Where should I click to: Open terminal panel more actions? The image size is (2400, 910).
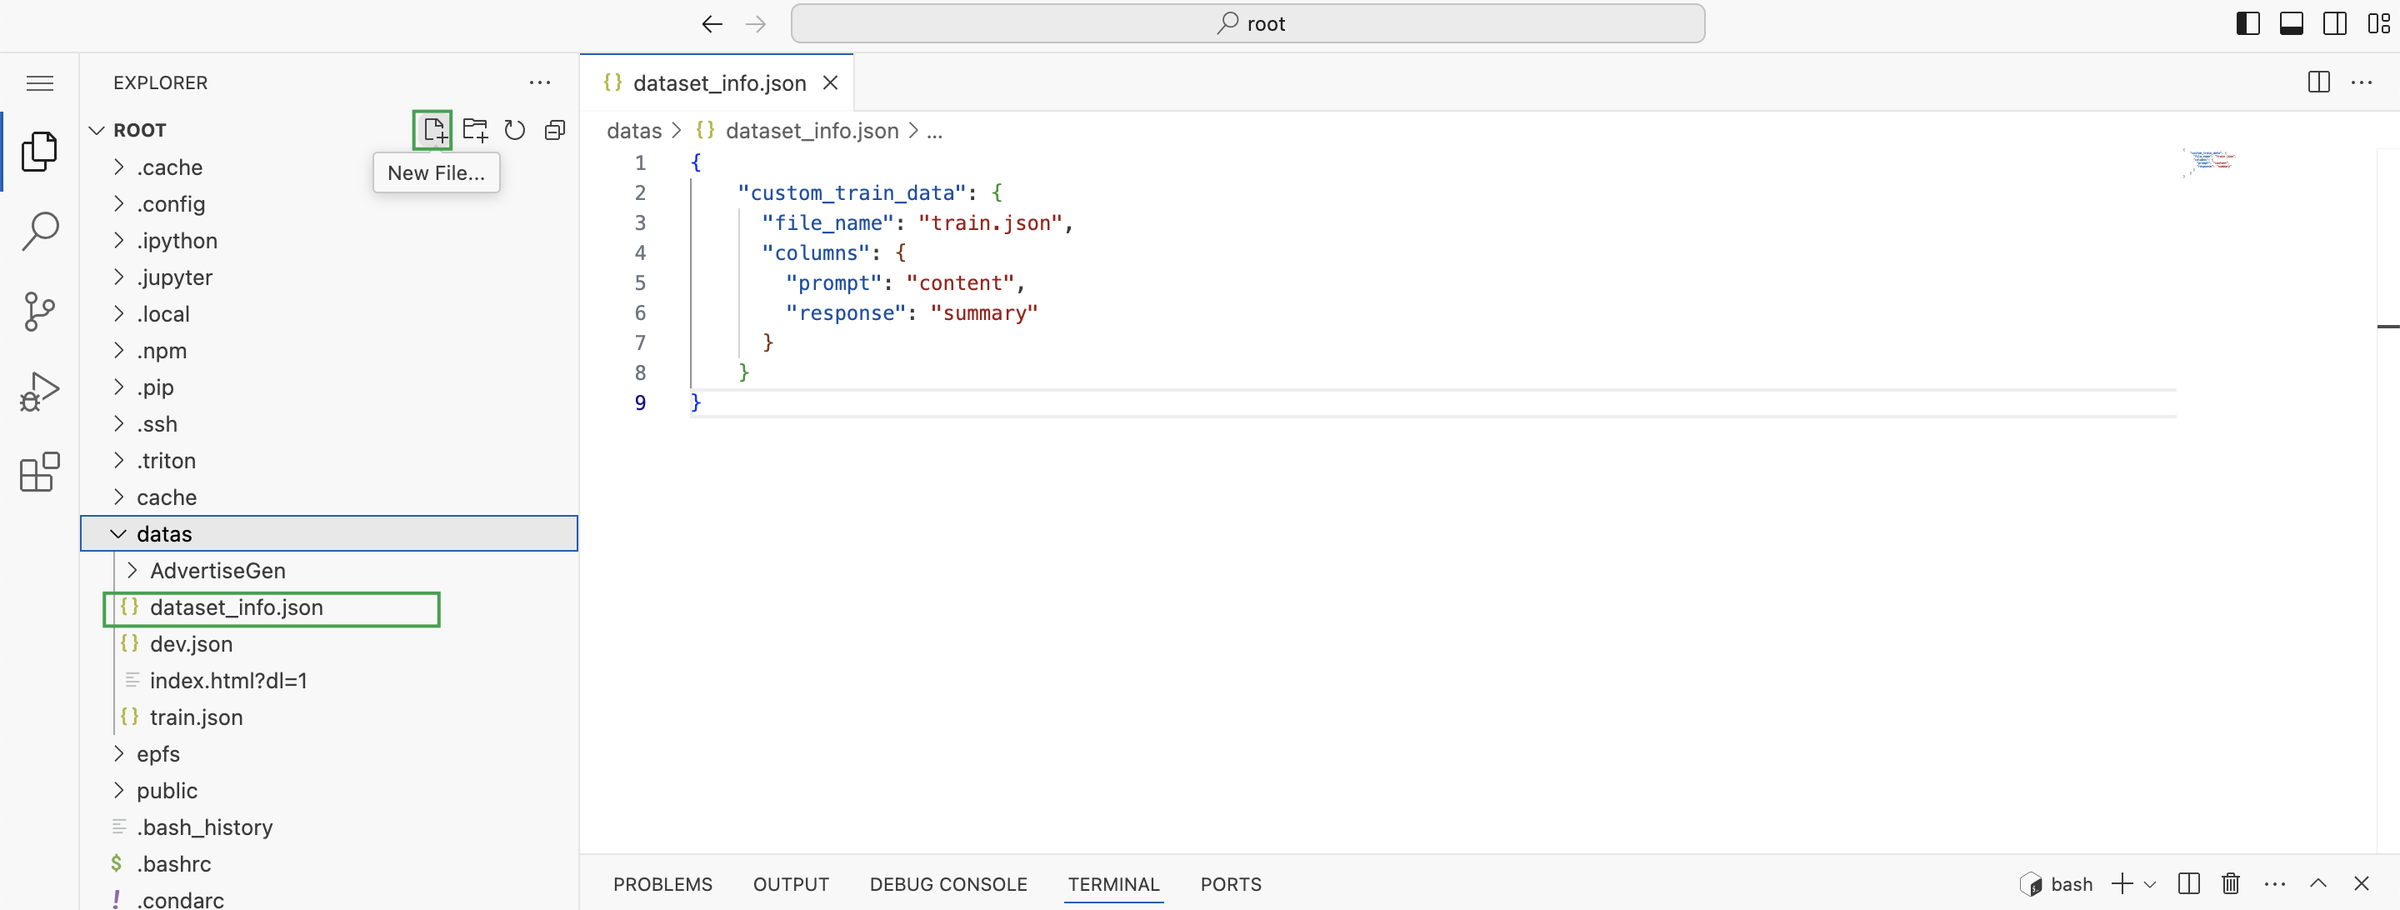(x=2274, y=884)
